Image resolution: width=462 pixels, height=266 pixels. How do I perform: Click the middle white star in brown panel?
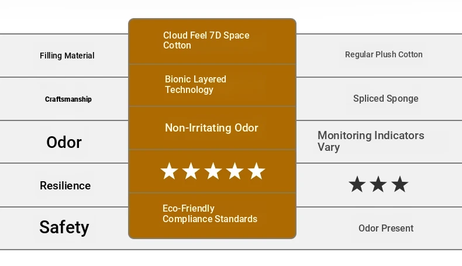[213, 171]
